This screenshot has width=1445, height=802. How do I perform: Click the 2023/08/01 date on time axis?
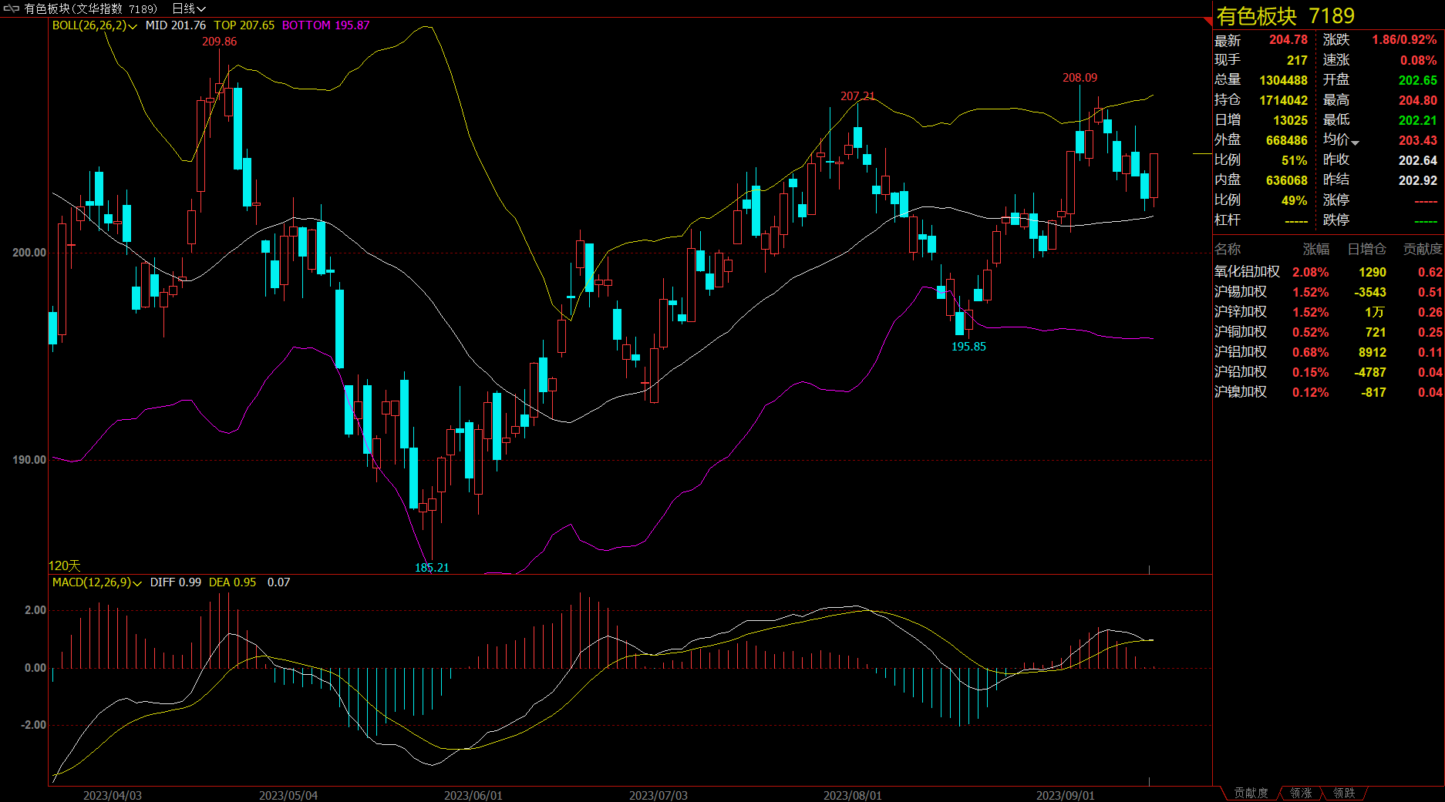coord(852,795)
